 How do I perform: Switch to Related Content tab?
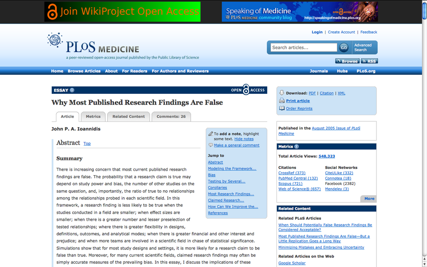[128, 117]
